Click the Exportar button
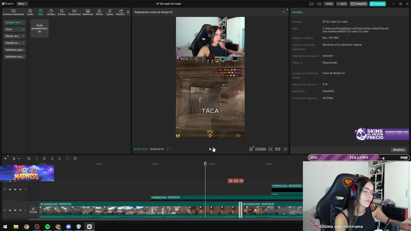411x231 pixels. 378,4
